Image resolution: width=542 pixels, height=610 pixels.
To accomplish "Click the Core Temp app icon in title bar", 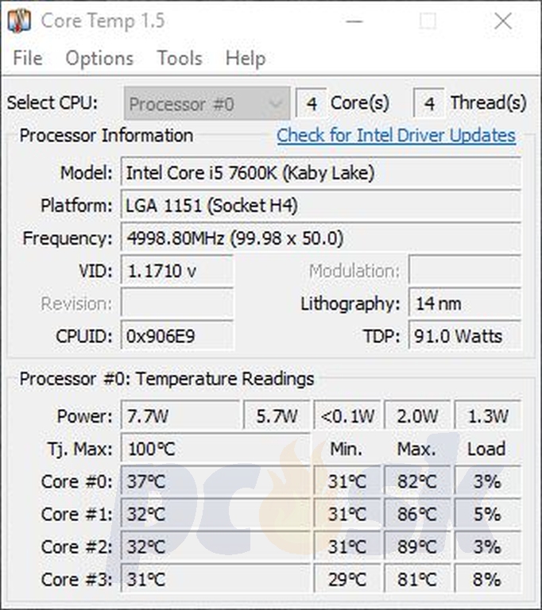I will click(x=19, y=21).
